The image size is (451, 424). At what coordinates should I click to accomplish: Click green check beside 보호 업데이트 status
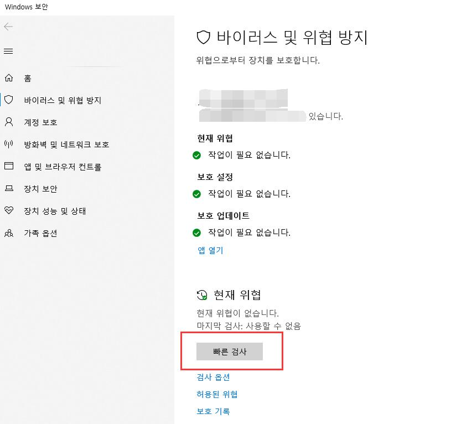pyautogui.click(x=197, y=232)
